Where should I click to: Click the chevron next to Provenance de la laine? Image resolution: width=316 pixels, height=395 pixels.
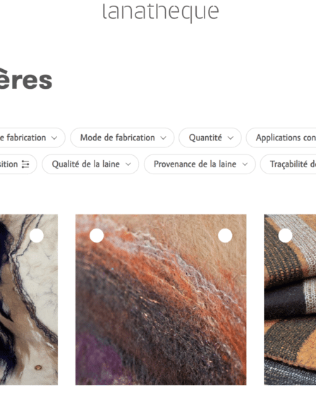tap(245, 164)
